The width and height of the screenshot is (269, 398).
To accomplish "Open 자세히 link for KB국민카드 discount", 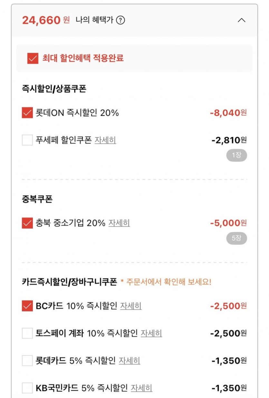I will tap(142, 388).
